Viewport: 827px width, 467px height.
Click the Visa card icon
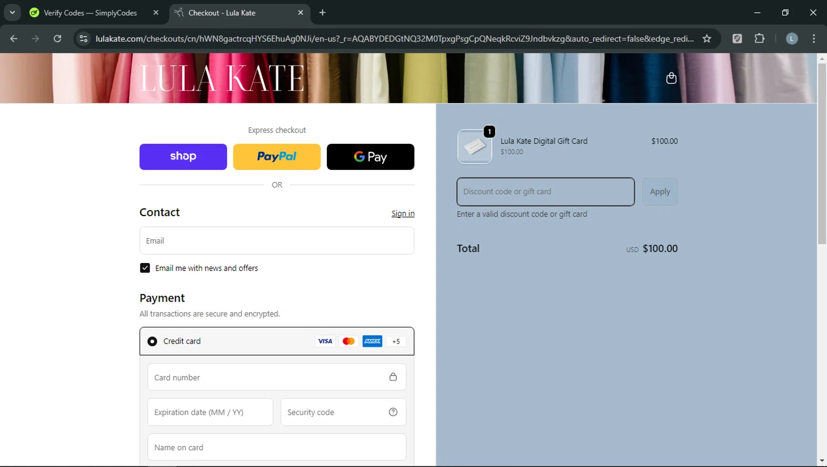click(325, 341)
